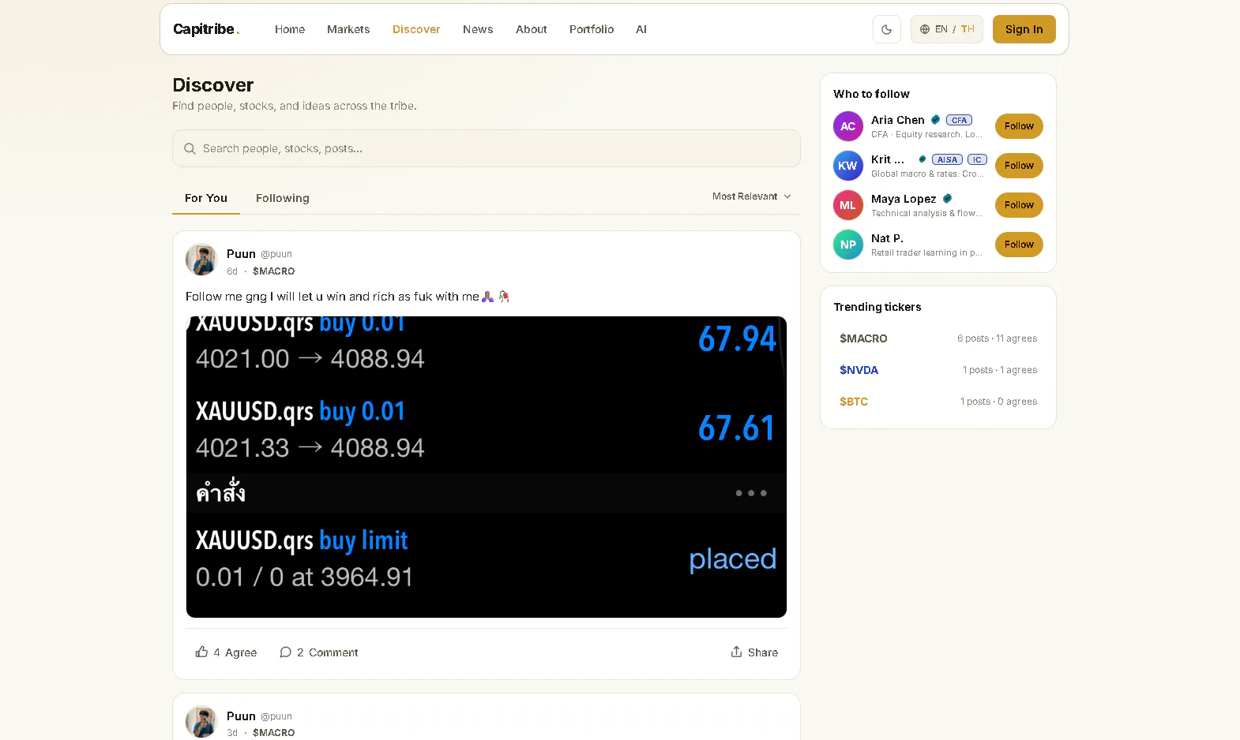
Task: Open the About page
Action: [x=532, y=29]
